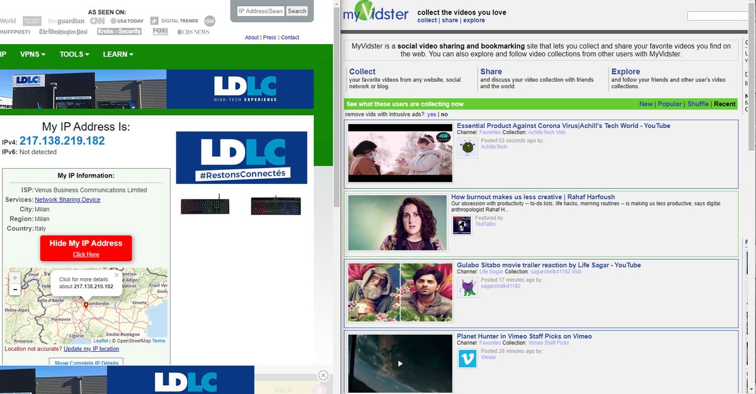756x394 pixels.
Task: Open the share link under the myVidster tagline
Action: pyautogui.click(x=450, y=20)
